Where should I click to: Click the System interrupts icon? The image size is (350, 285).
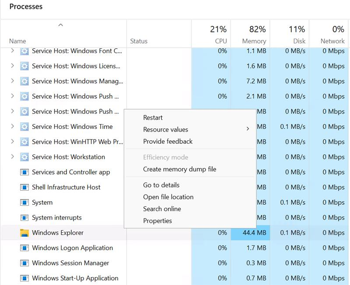click(x=24, y=217)
